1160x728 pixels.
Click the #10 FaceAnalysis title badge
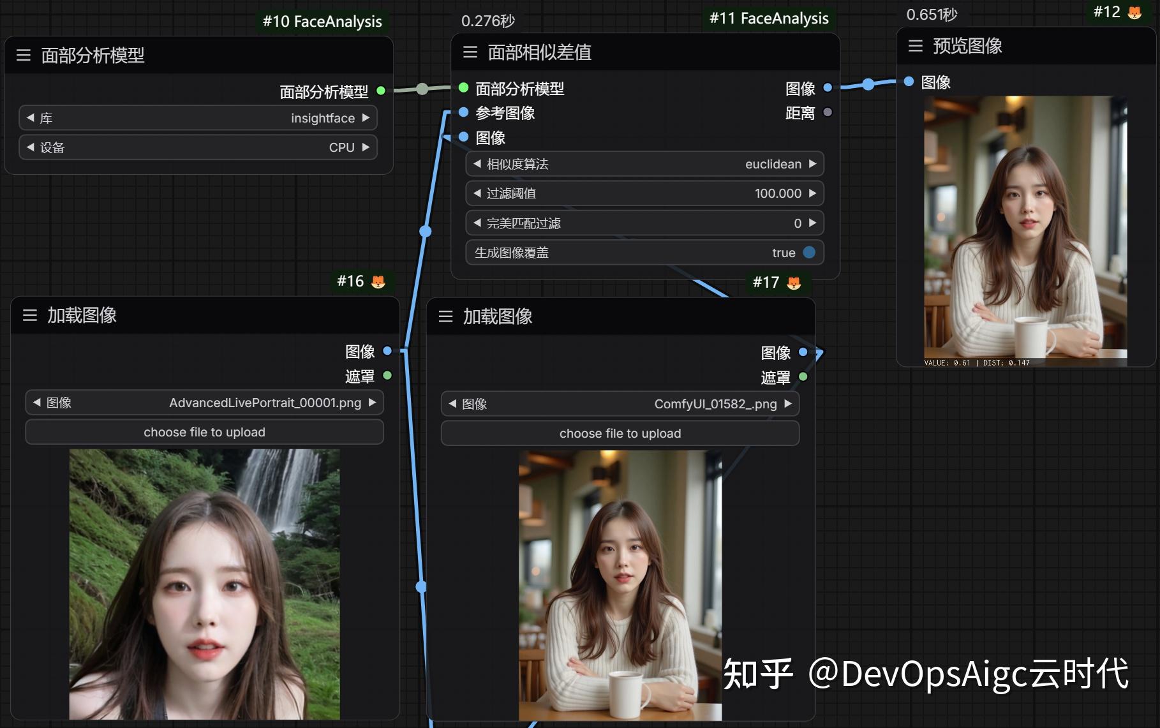[321, 21]
